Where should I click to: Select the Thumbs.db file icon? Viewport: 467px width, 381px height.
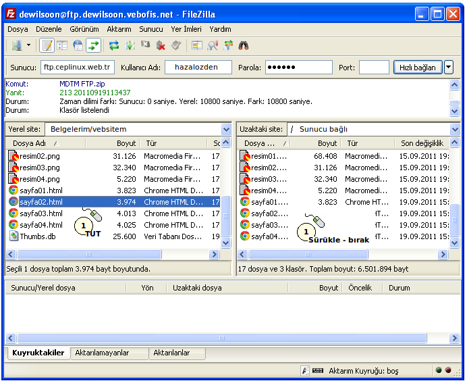point(13,236)
